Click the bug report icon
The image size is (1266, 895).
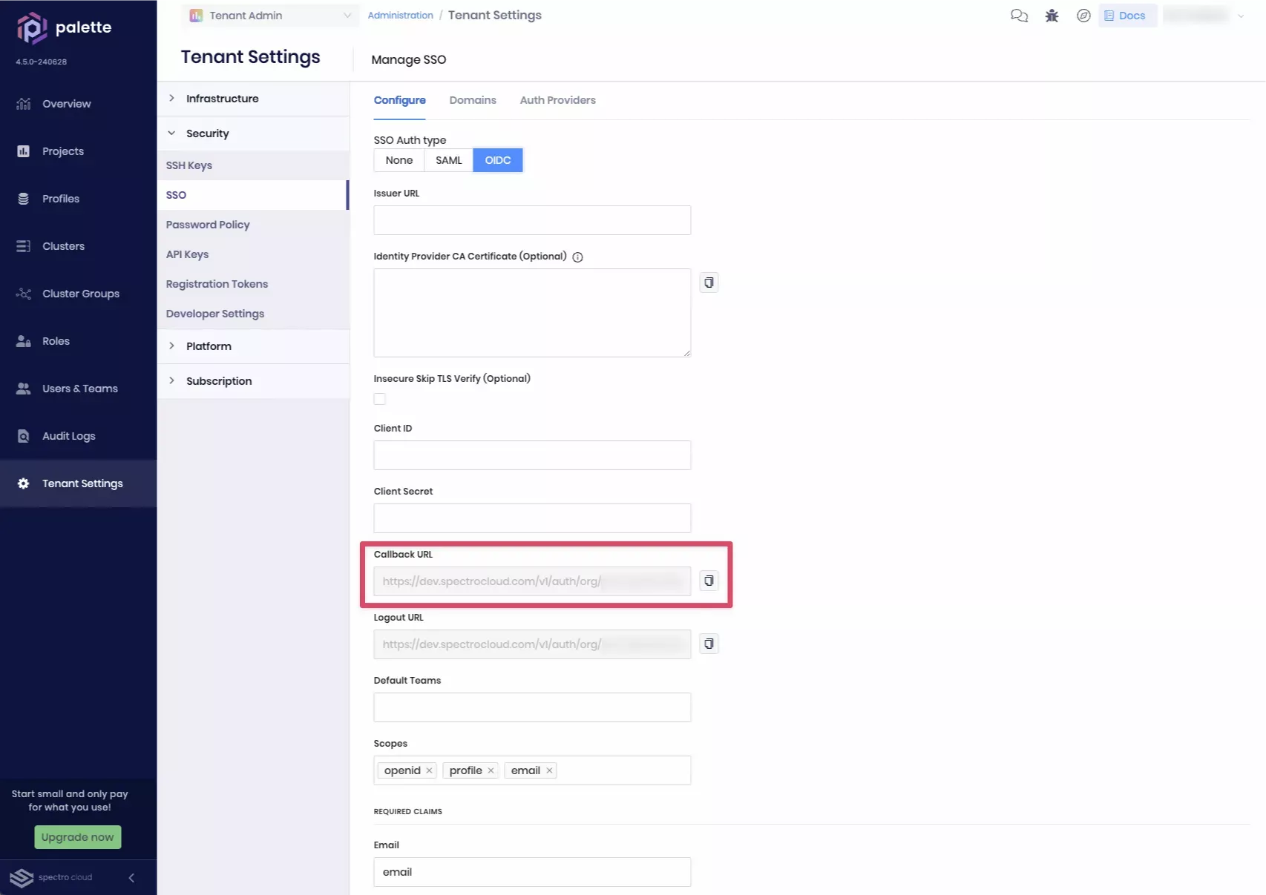coord(1052,16)
